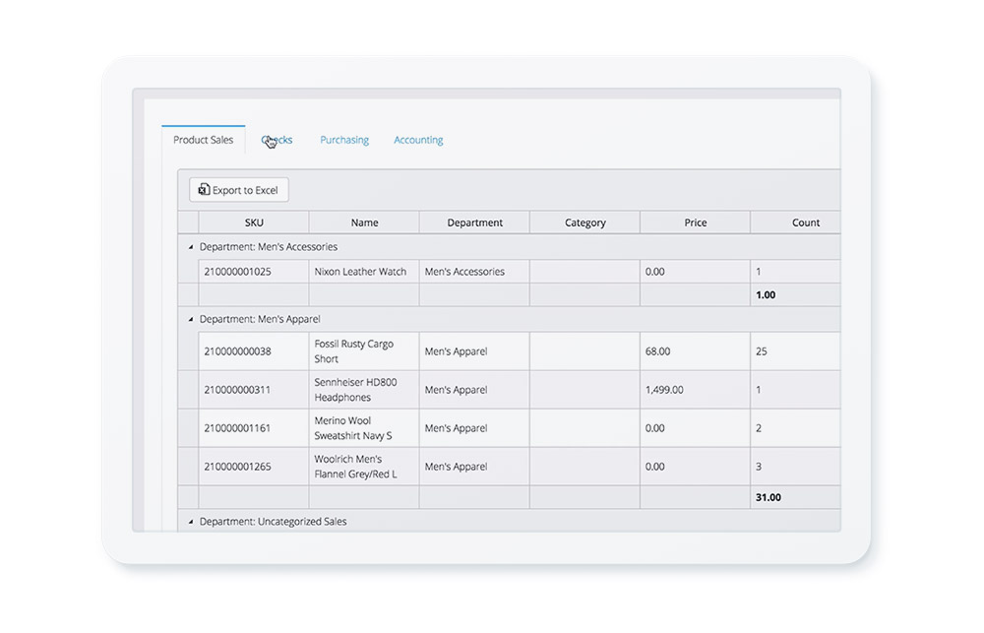Click the count 25 cell

[796, 351]
